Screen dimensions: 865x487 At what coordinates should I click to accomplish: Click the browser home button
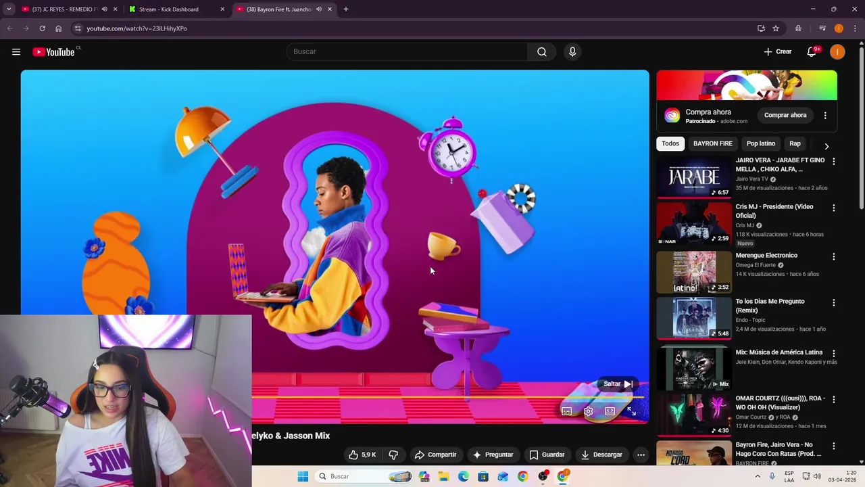[58, 28]
